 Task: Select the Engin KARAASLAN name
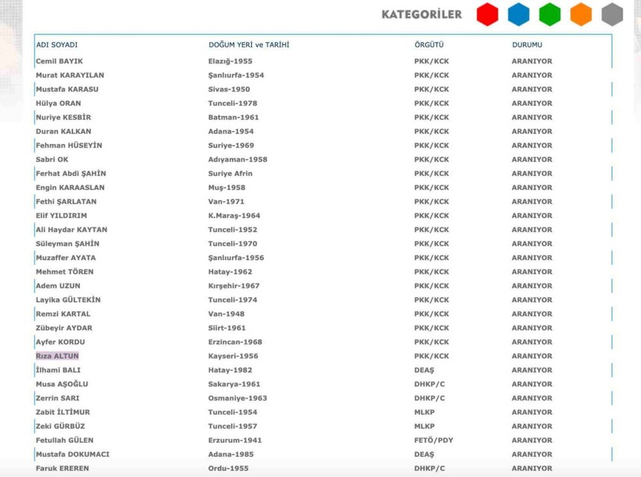70,188
